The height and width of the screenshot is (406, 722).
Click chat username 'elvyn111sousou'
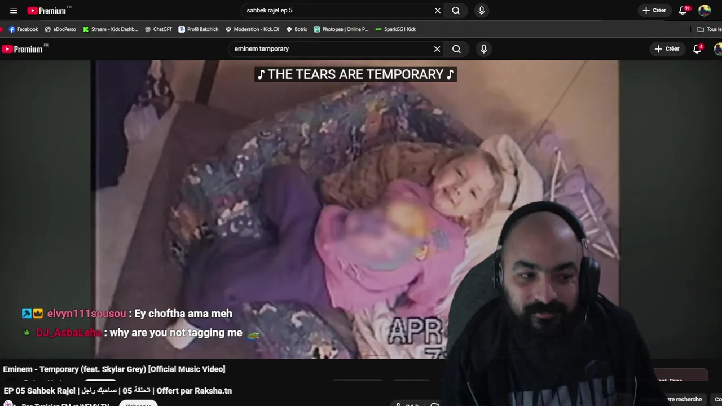86,314
